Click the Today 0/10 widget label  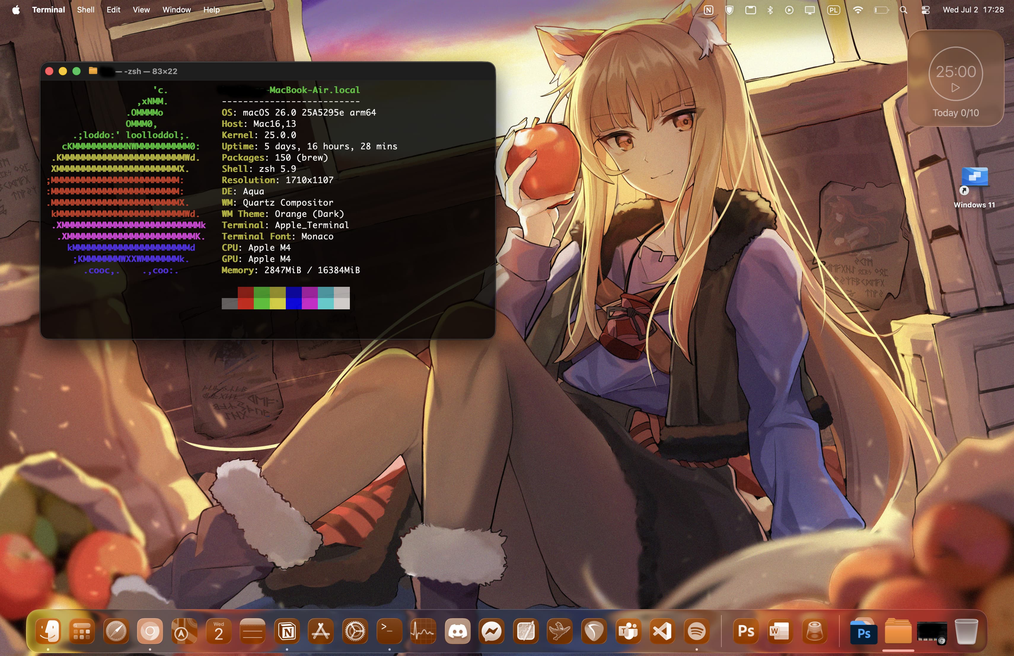pyautogui.click(x=956, y=113)
